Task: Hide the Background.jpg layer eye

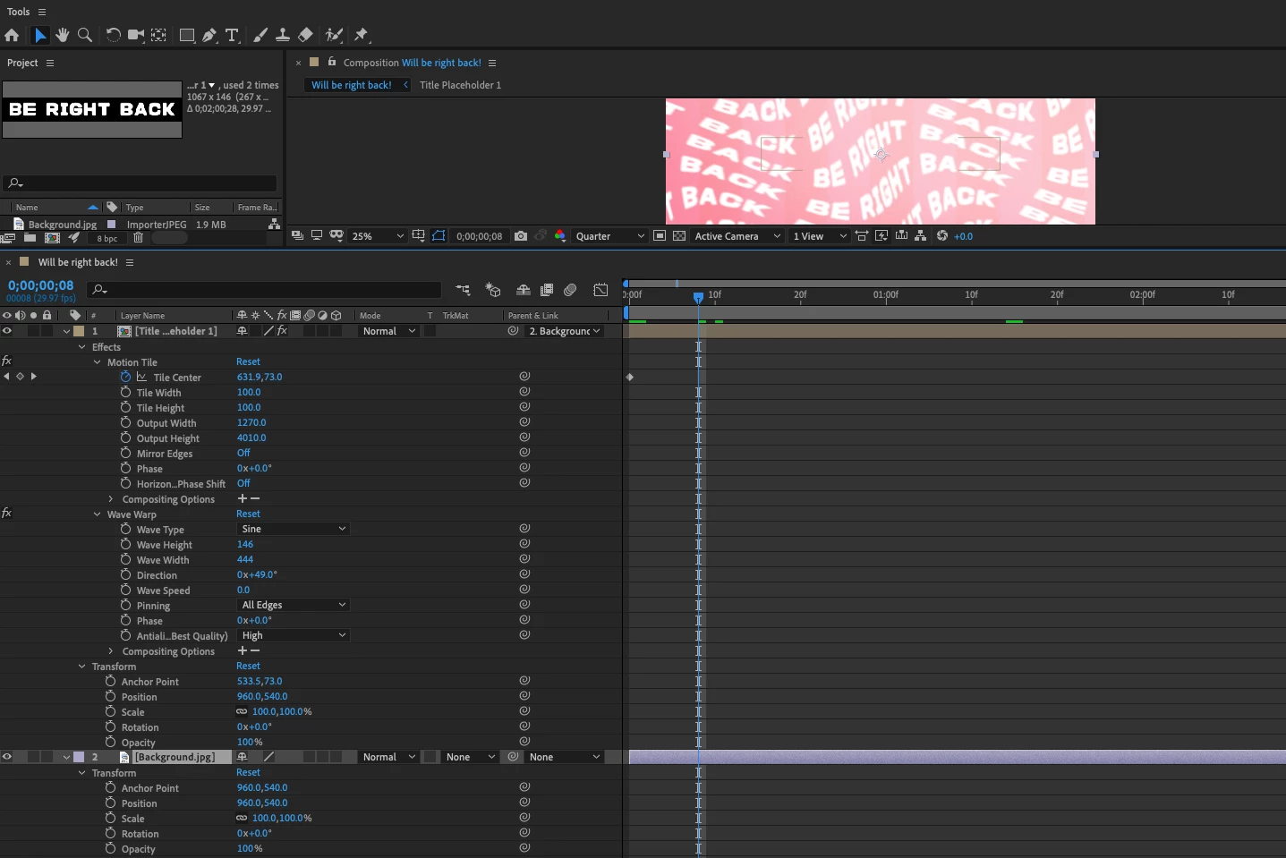Action: [7, 757]
